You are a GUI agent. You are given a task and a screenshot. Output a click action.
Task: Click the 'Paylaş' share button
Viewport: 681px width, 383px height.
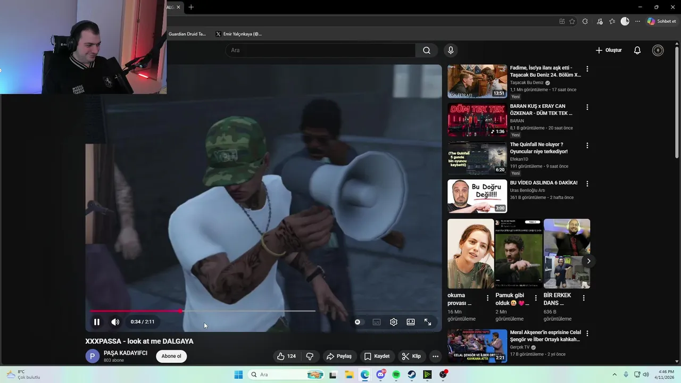pos(339,356)
